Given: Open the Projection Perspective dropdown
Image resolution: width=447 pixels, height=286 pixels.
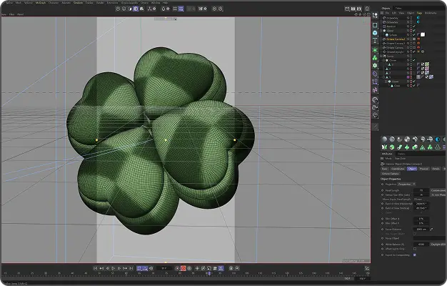Looking at the screenshot, I should pos(406,184).
